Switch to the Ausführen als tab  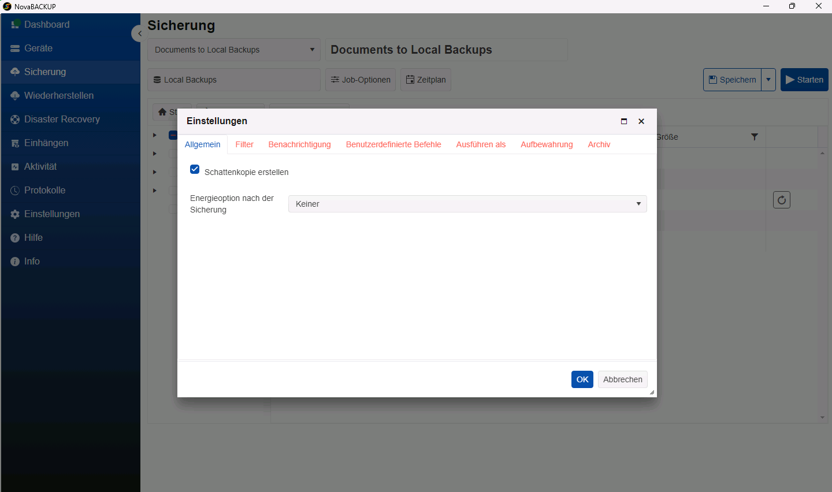click(481, 144)
